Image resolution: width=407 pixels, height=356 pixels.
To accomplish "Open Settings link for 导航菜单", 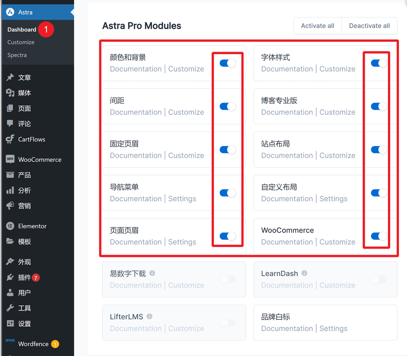I will pos(182,198).
